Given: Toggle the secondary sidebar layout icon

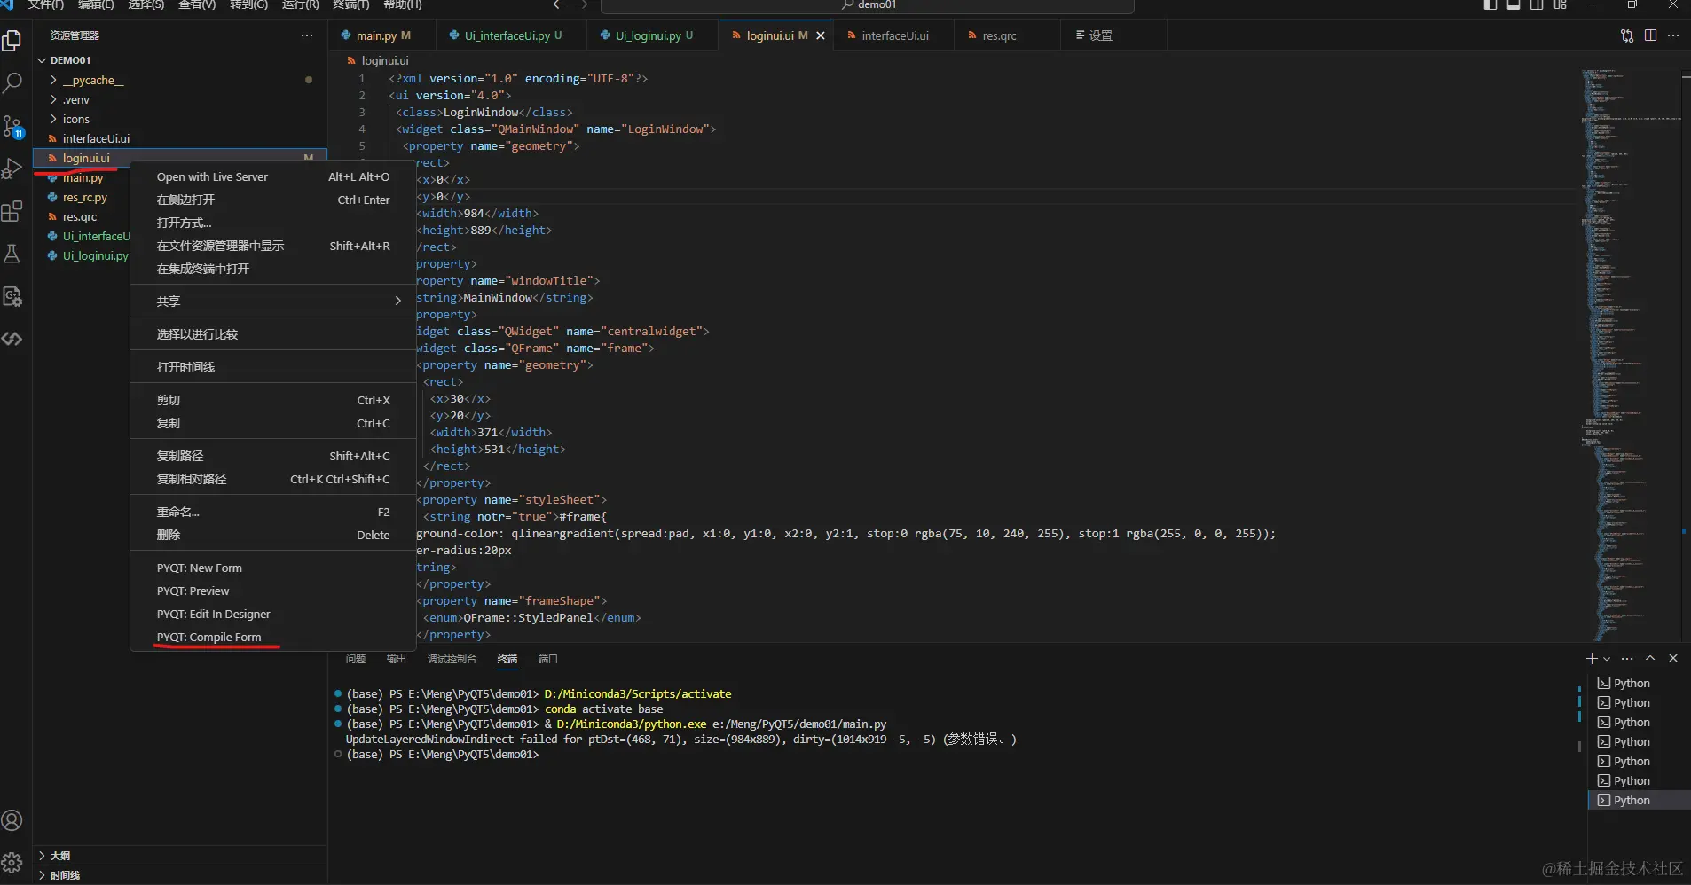Looking at the screenshot, I should pyautogui.click(x=1536, y=5).
